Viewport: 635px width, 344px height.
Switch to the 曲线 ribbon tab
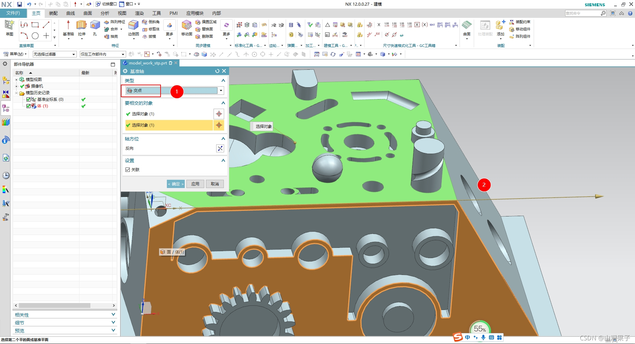pyautogui.click(x=71, y=13)
